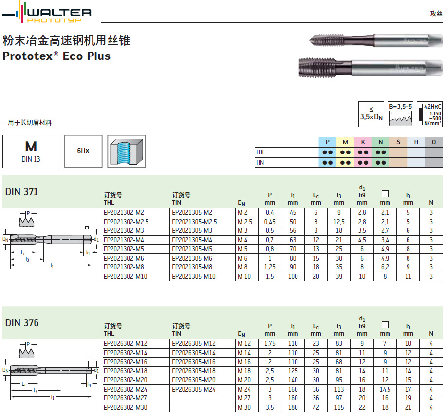
Task: Select order number EP2021302-M2
Action: (x=124, y=212)
